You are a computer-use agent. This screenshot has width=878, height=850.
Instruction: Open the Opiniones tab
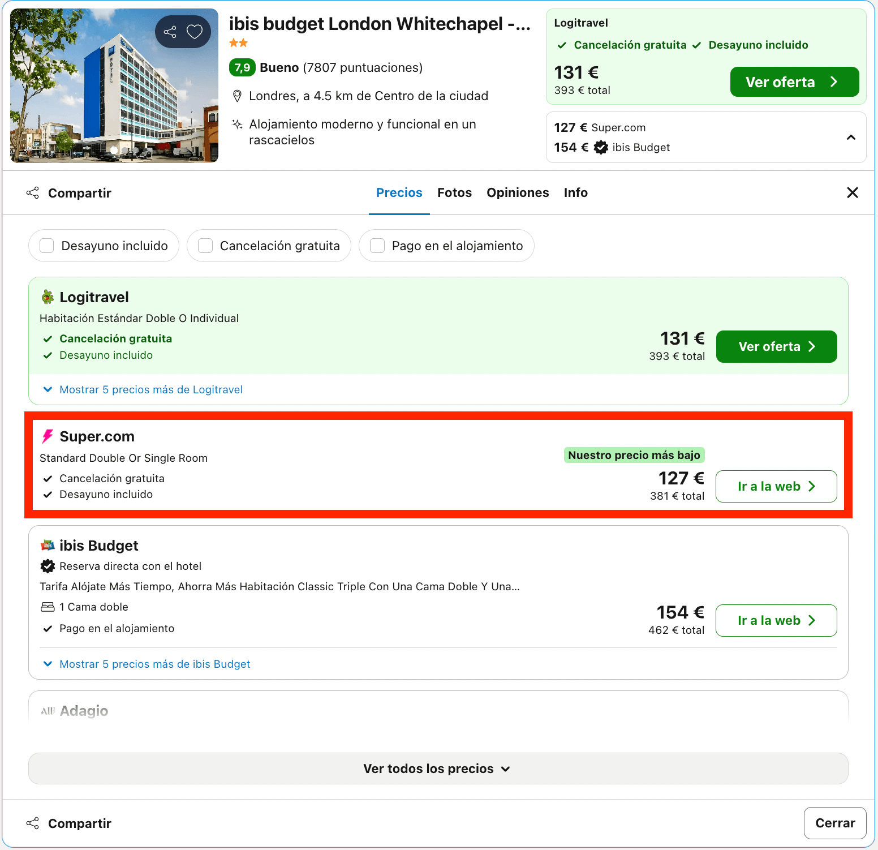pos(518,192)
